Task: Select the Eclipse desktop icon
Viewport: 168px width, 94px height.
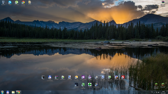Action: click(x=90, y=78)
